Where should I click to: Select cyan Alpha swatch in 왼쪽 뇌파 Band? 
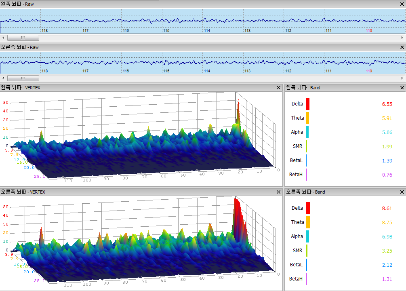307,132
